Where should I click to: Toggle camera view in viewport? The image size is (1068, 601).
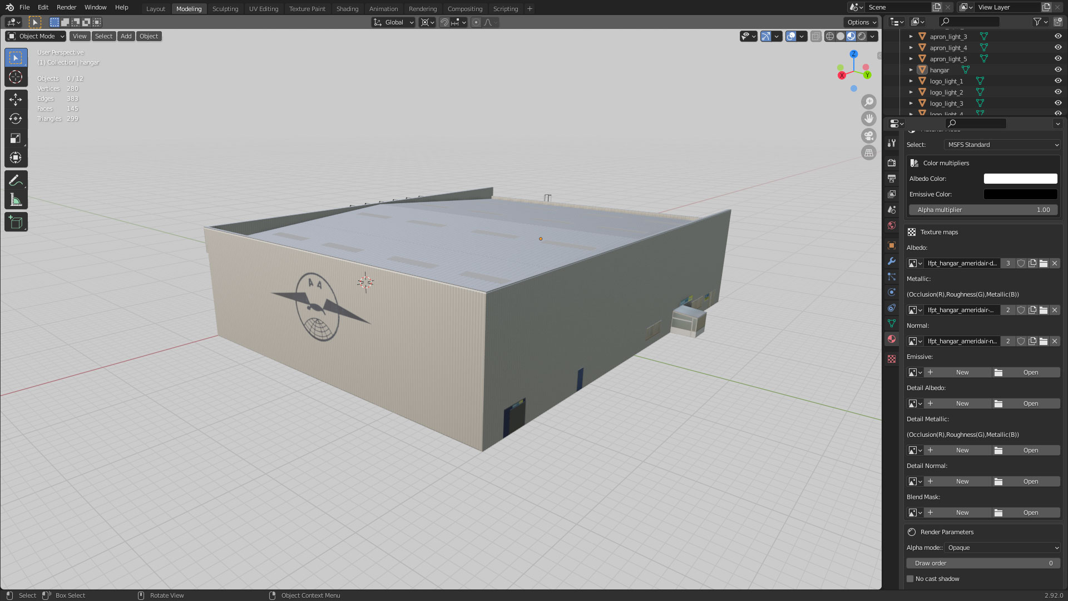(868, 136)
